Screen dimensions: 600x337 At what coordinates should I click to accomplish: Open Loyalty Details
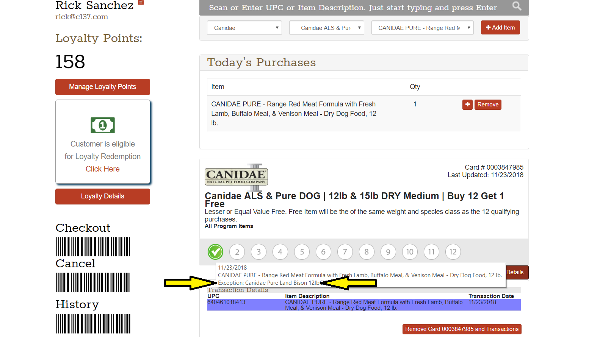point(103,196)
